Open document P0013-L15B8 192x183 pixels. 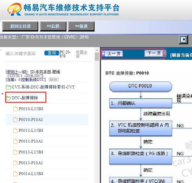31,152
